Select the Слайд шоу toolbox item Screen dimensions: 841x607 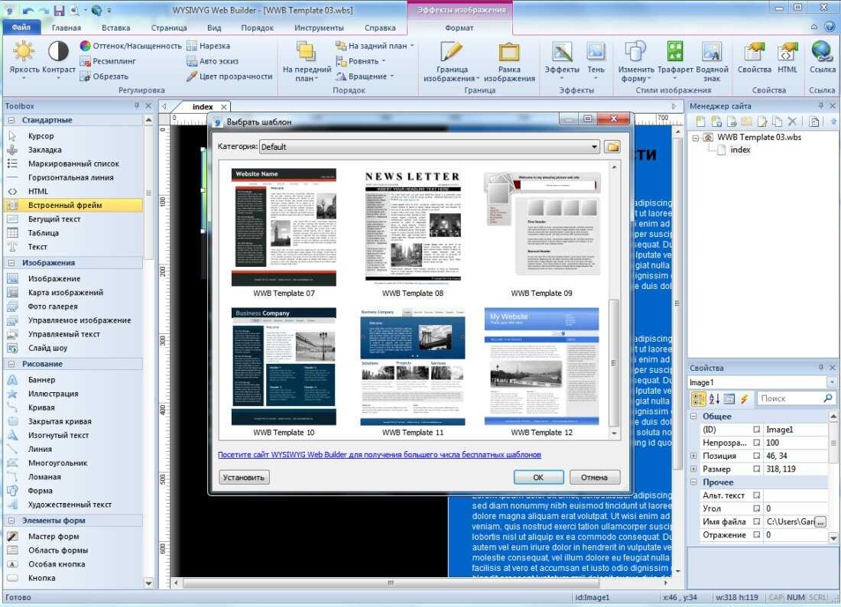(47, 348)
